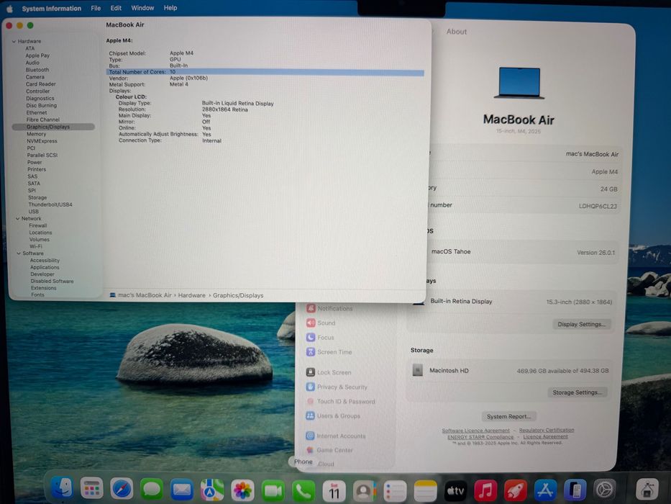This screenshot has height=504, width=671.
Task: Launch Apple TV from the Dock
Action: click(x=455, y=491)
